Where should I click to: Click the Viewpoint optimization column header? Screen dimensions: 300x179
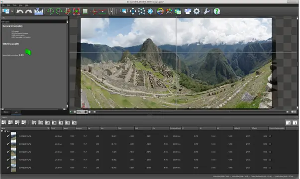[x=277, y=128]
